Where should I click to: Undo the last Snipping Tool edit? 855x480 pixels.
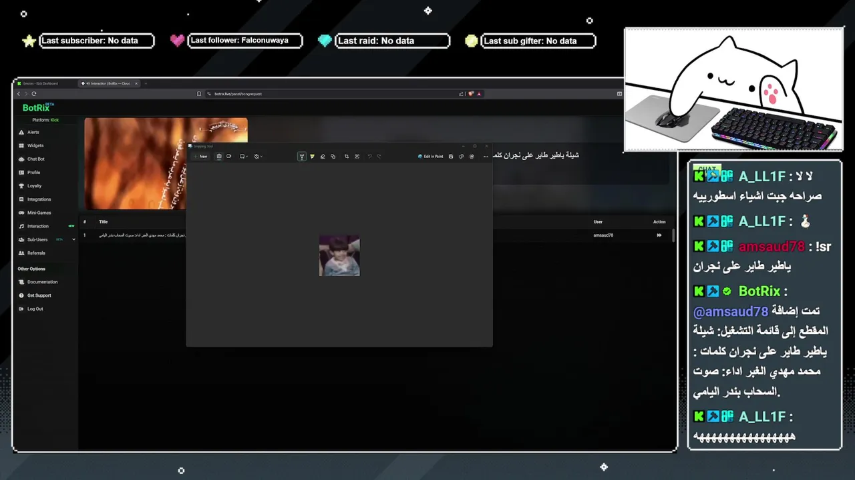coord(369,156)
